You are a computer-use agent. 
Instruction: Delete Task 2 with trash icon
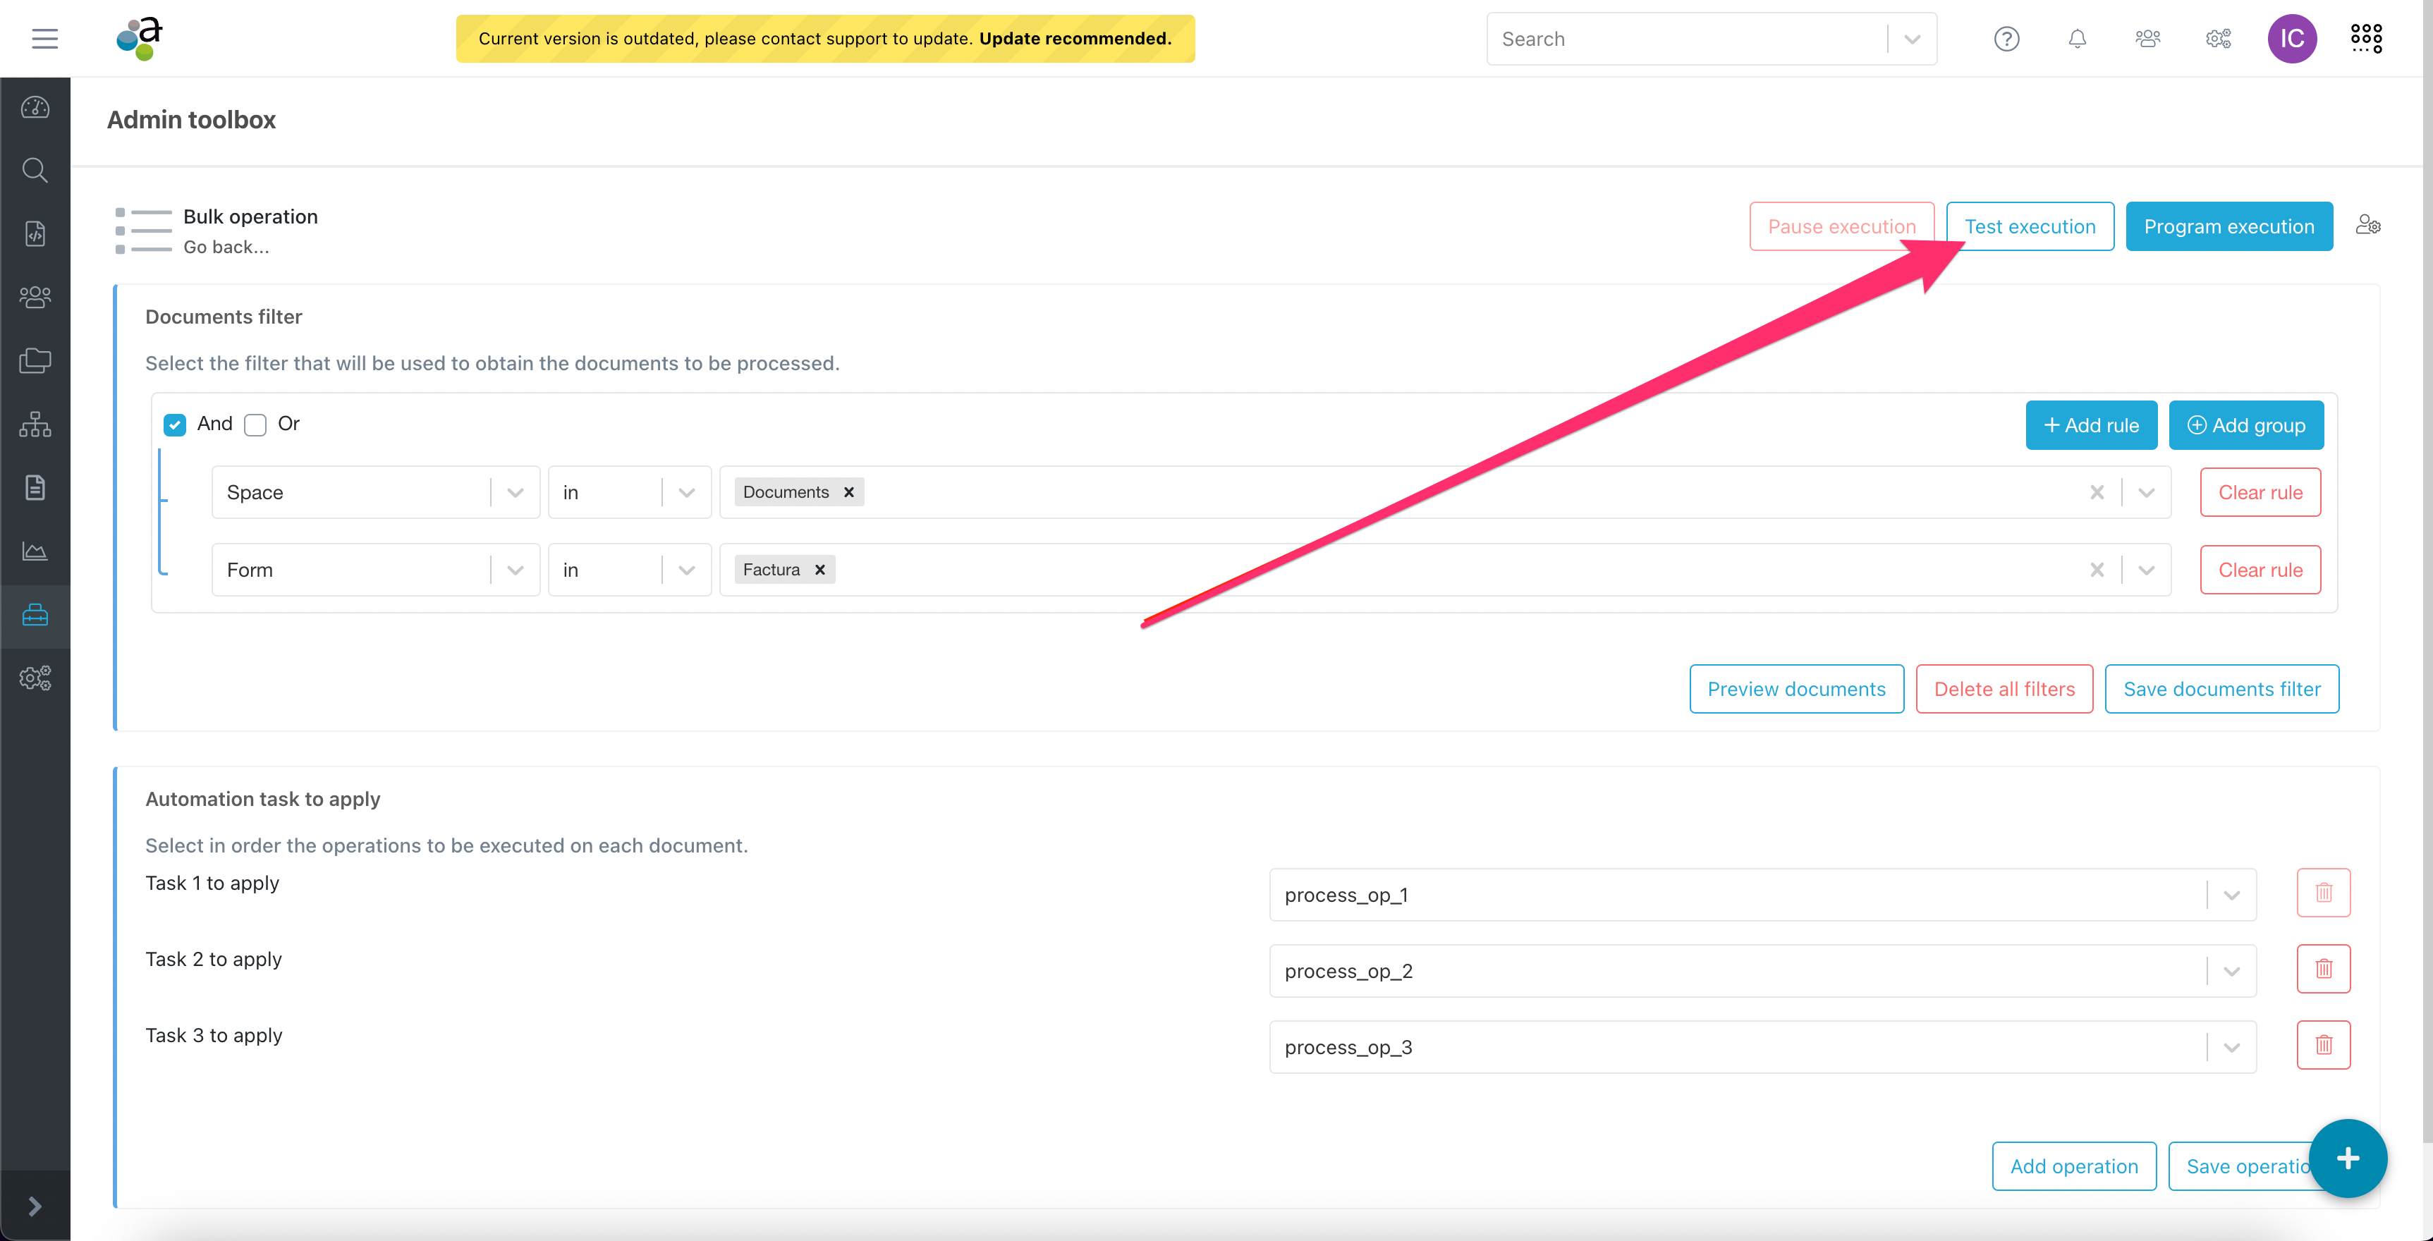(2324, 968)
